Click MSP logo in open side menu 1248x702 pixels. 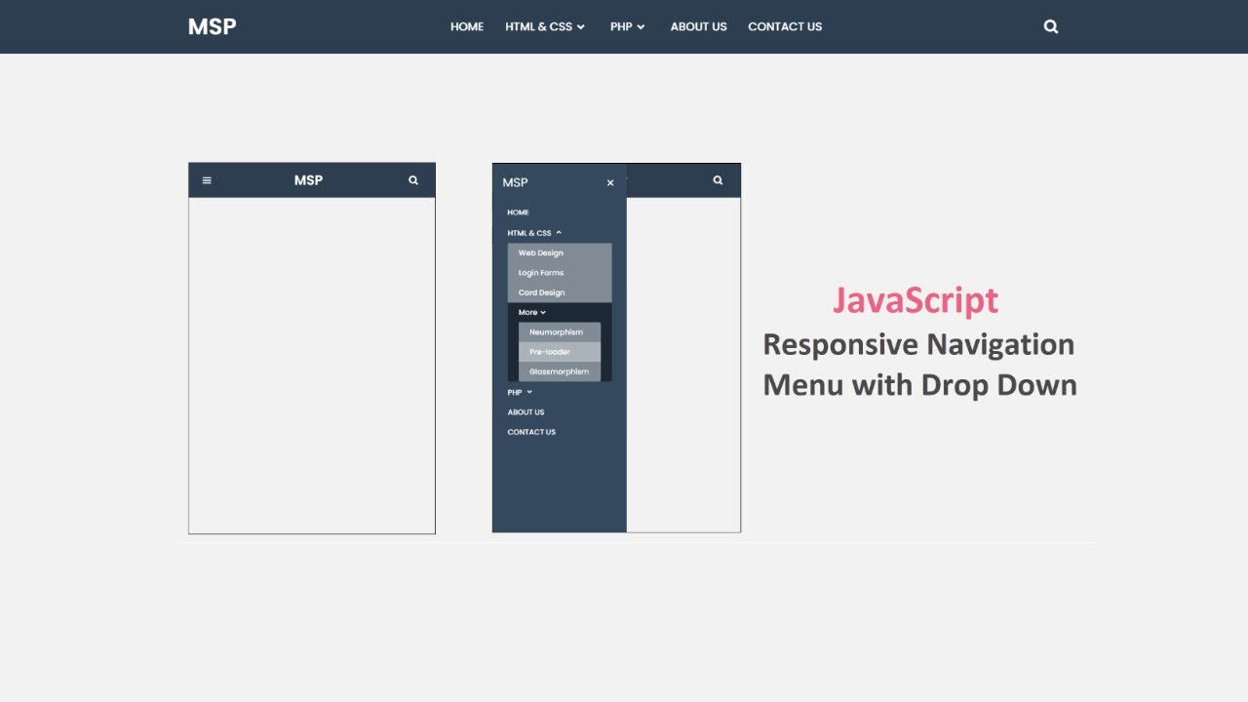(x=515, y=182)
